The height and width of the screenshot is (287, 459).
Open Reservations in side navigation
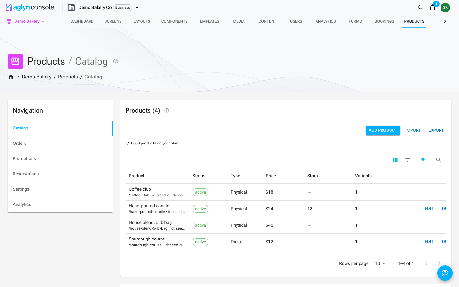point(60,174)
